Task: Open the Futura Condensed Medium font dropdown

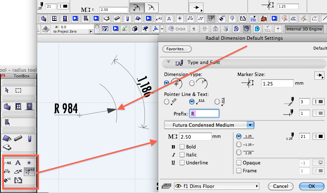Action: pyautogui.click(x=209, y=125)
